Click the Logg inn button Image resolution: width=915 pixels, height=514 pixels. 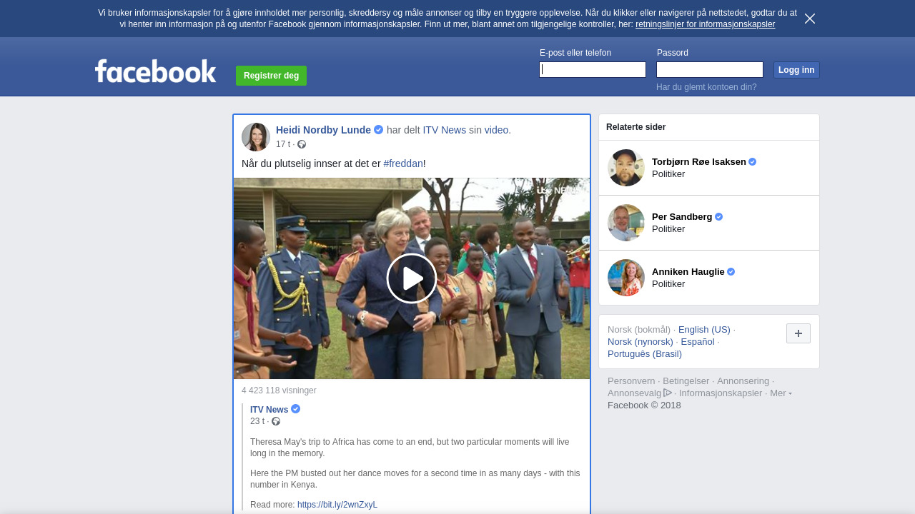pos(796,70)
